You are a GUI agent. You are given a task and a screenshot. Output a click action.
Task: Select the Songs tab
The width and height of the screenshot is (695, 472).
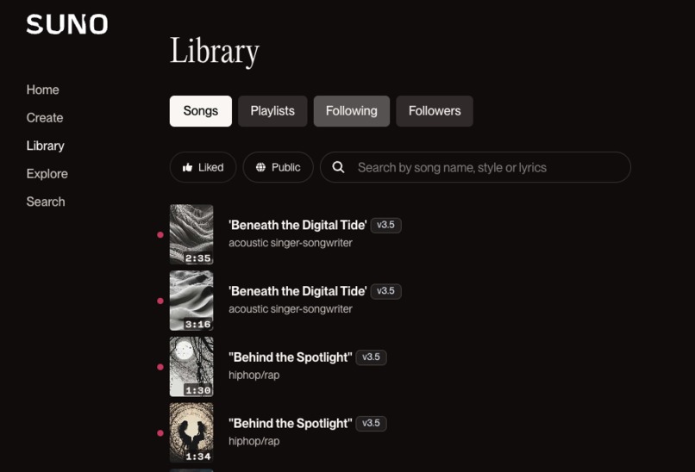[200, 111]
